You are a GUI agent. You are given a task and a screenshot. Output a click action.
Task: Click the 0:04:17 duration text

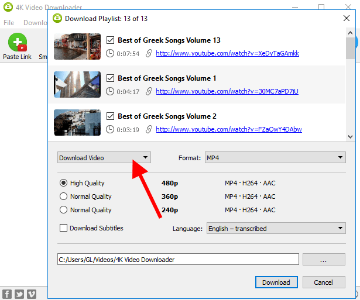128,92
